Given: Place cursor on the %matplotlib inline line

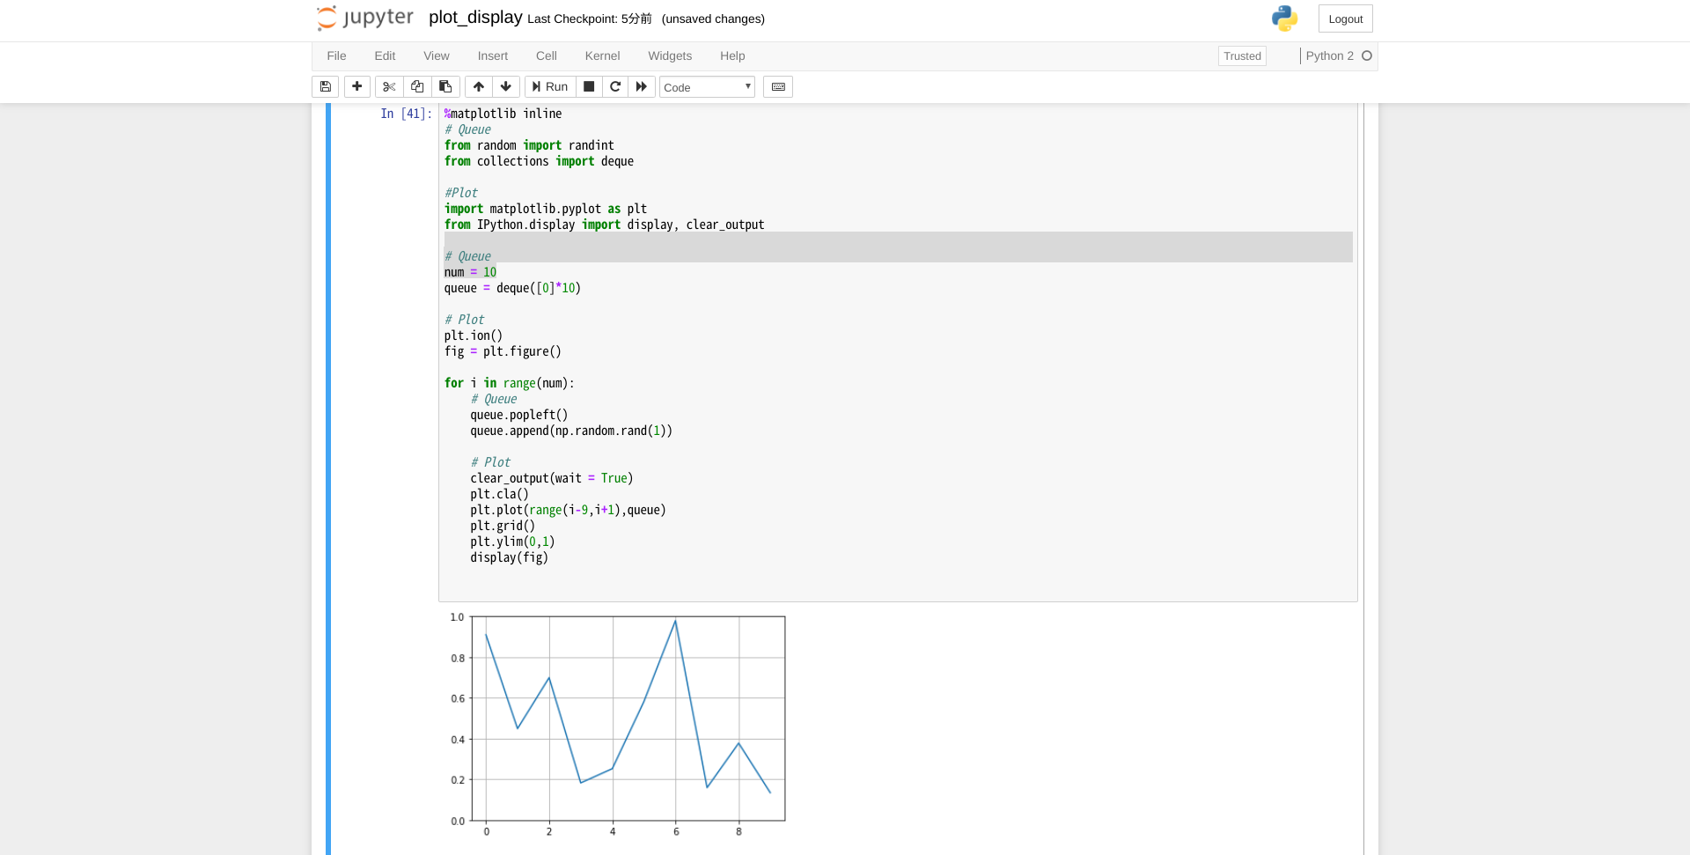Looking at the screenshot, I should point(503,114).
